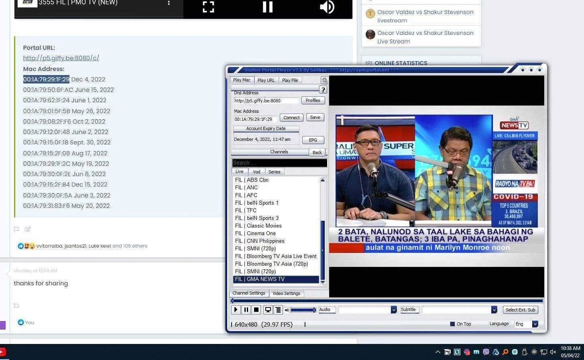Image resolution: width=584 pixels, height=360 pixels.
Task: Click Select Ext. Sub button
Action: click(520, 310)
